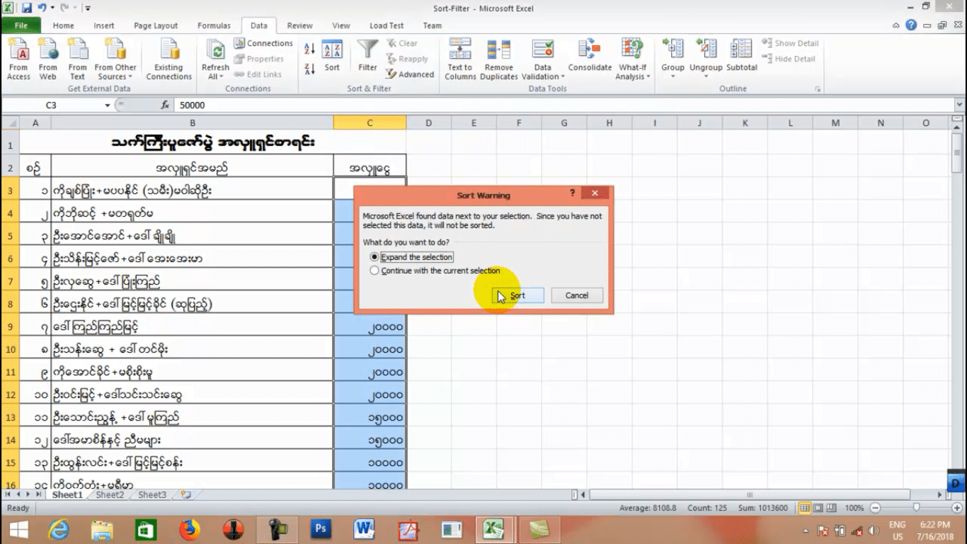Open the File tab
Screen dimensions: 967x544
[x=21, y=25]
